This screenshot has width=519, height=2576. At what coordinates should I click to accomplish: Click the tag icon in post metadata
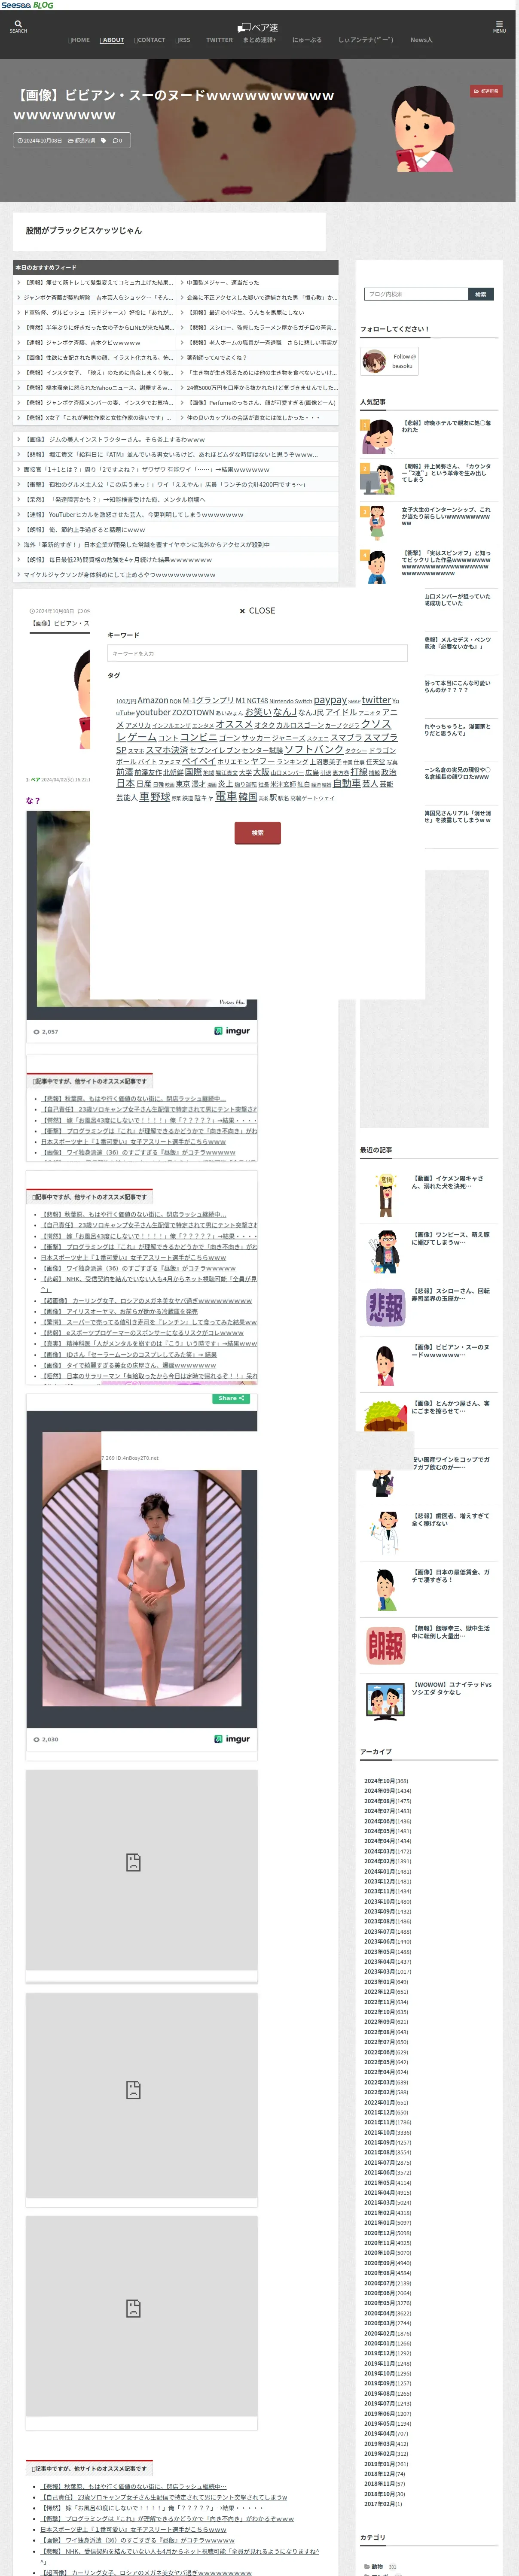click(103, 141)
